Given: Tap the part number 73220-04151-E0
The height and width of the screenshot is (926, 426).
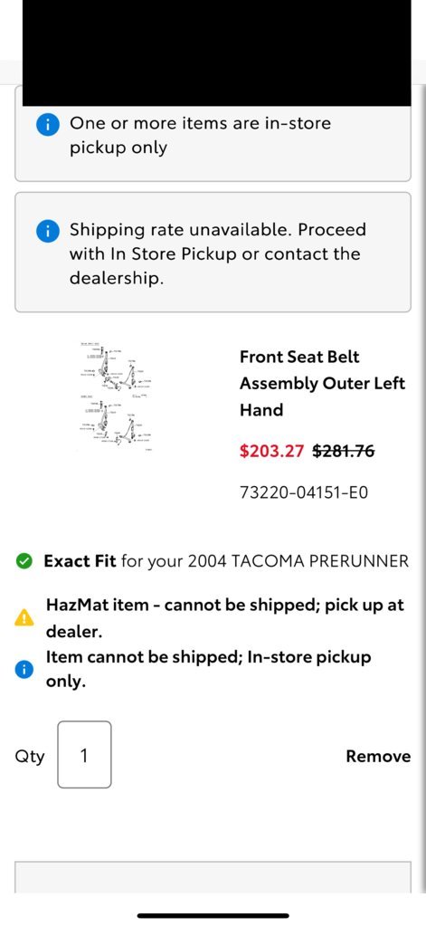Looking at the screenshot, I should tap(304, 492).
